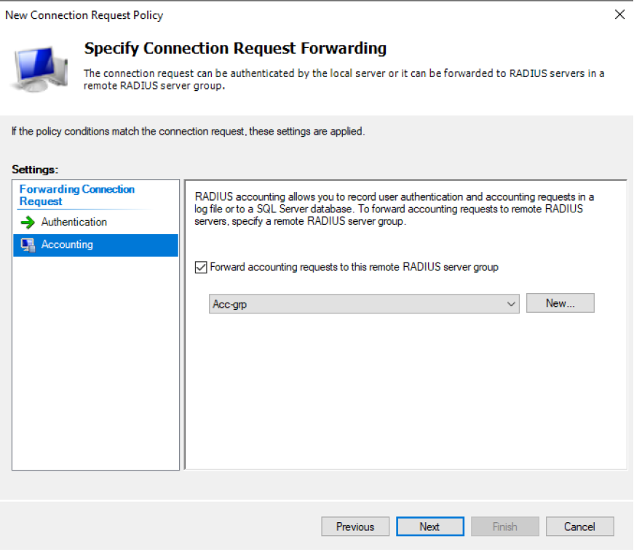Click the green arrow icon beside Authentication
The image size is (634, 552).
point(28,223)
